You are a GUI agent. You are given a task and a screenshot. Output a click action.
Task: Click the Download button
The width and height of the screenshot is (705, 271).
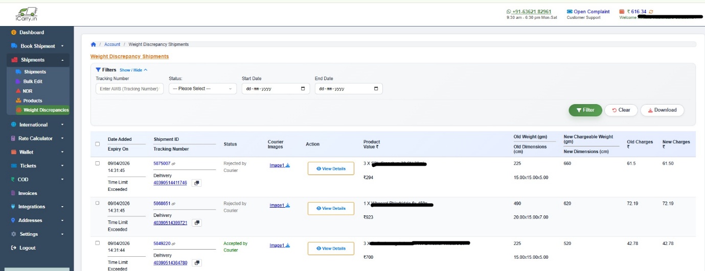[x=662, y=110]
